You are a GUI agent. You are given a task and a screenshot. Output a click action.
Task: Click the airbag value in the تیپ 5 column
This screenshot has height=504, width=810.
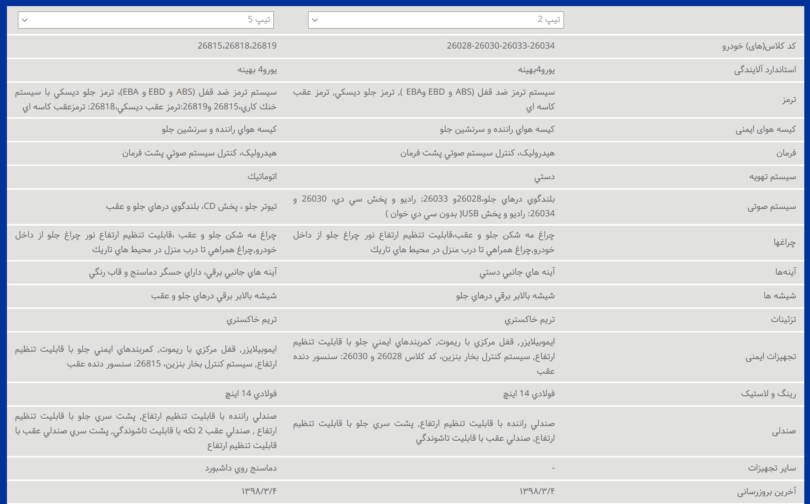coord(219,129)
